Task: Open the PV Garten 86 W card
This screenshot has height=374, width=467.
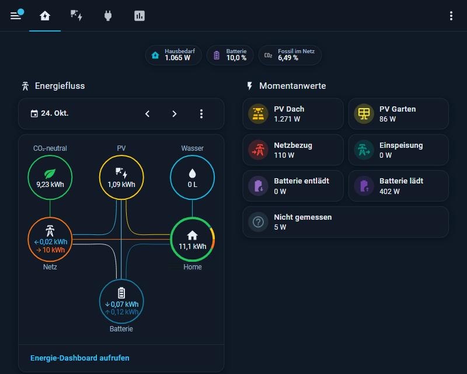Action: (x=399, y=113)
